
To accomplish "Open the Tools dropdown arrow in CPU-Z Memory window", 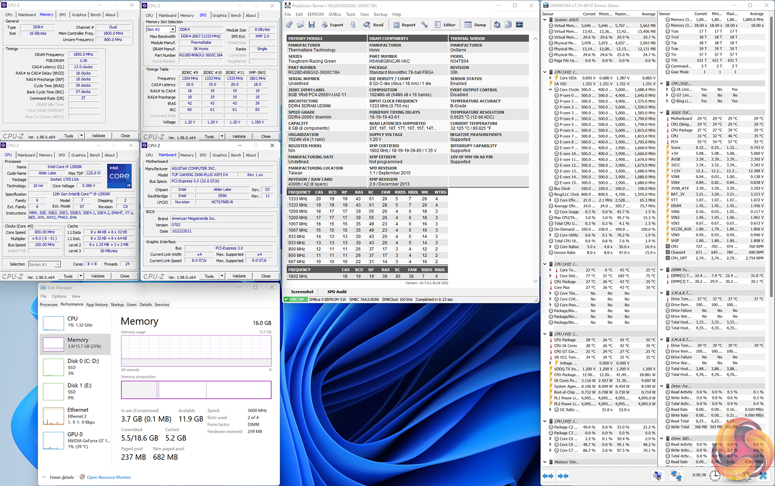I will [x=81, y=136].
